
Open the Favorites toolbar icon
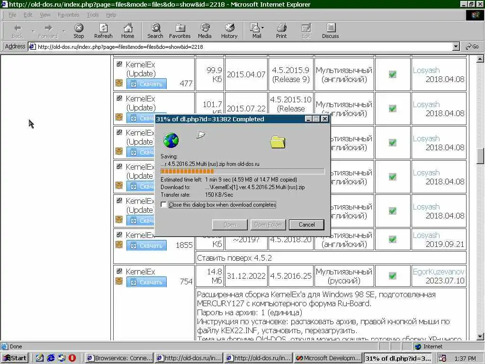[x=180, y=31]
